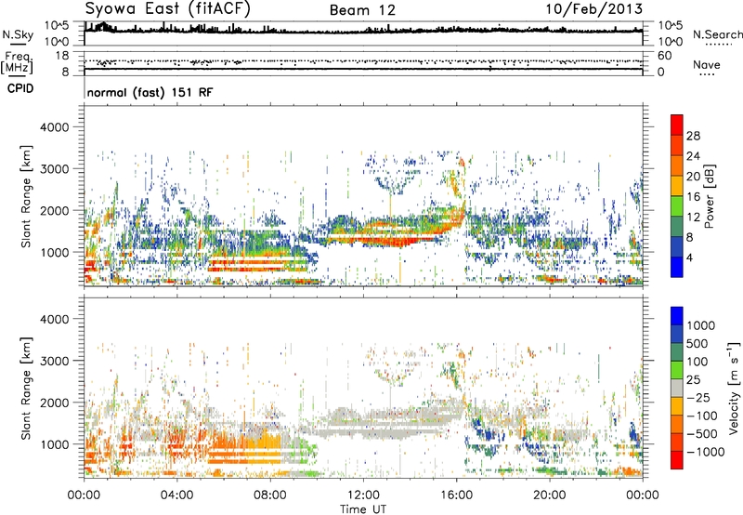Click the '20:00' time axis label

(550, 495)
